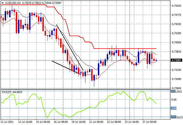Select the steep black descending trendline
183x125 pixels.
point(70,47)
